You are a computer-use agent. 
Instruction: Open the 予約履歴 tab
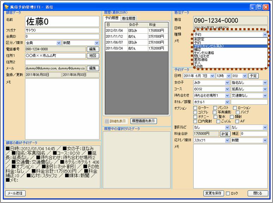point(112,18)
